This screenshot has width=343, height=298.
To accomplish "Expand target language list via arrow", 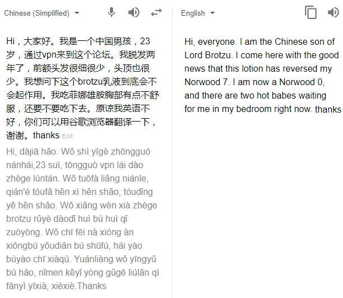I will coord(212,13).
